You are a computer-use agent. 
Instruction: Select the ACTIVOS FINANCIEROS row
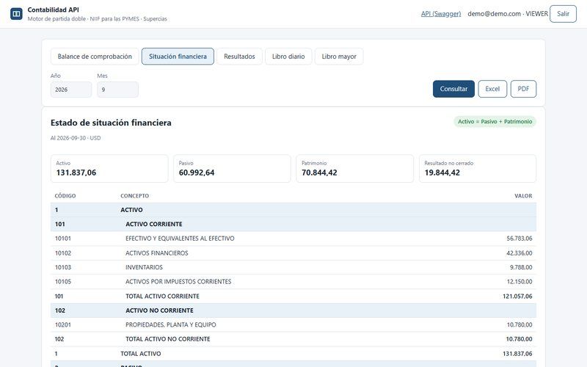pyautogui.click(x=293, y=253)
